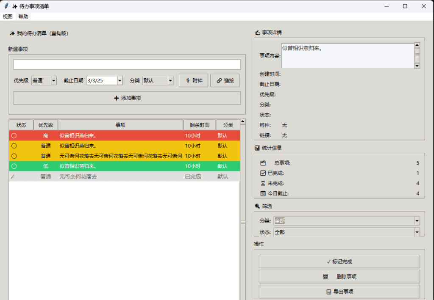Click the chain-link icon on the 链接 button
This screenshot has height=300, width=434.
pos(219,81)
